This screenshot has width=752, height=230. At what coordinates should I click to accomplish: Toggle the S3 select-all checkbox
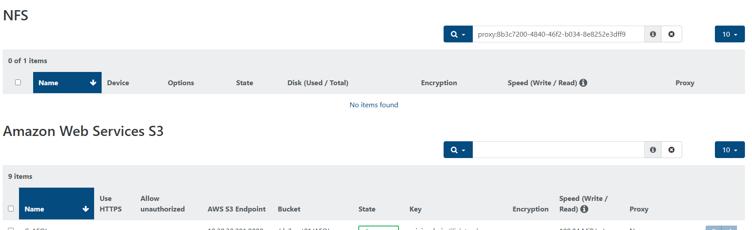coord(11,209)
